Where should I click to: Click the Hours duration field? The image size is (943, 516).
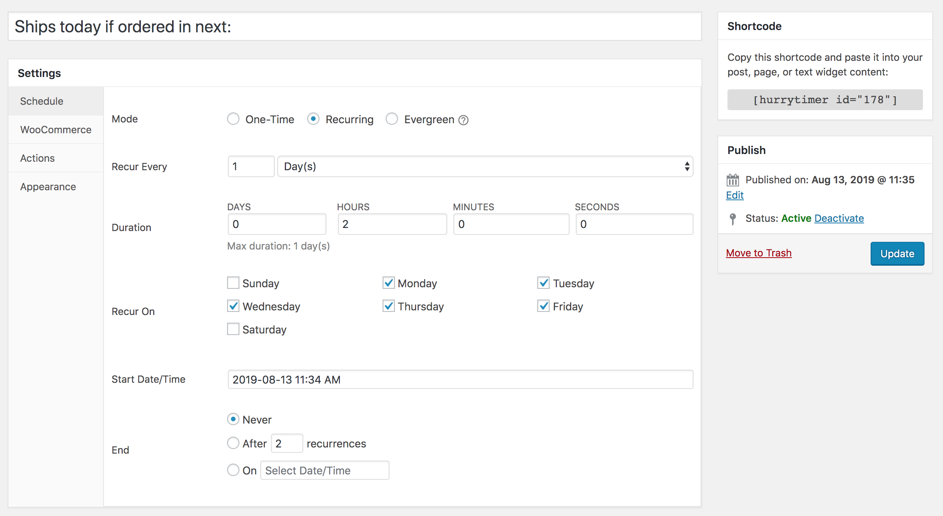(392, 224)
